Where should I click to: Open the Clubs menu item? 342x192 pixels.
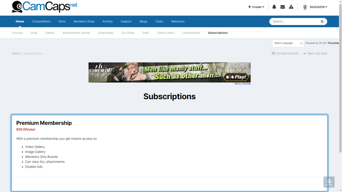[x=159, y=21]
